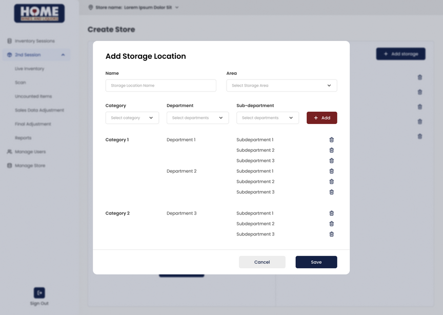The width and height of the screenshot is (443, 315).
Task: Open the Store name selector at top
Action: point(134,8)
